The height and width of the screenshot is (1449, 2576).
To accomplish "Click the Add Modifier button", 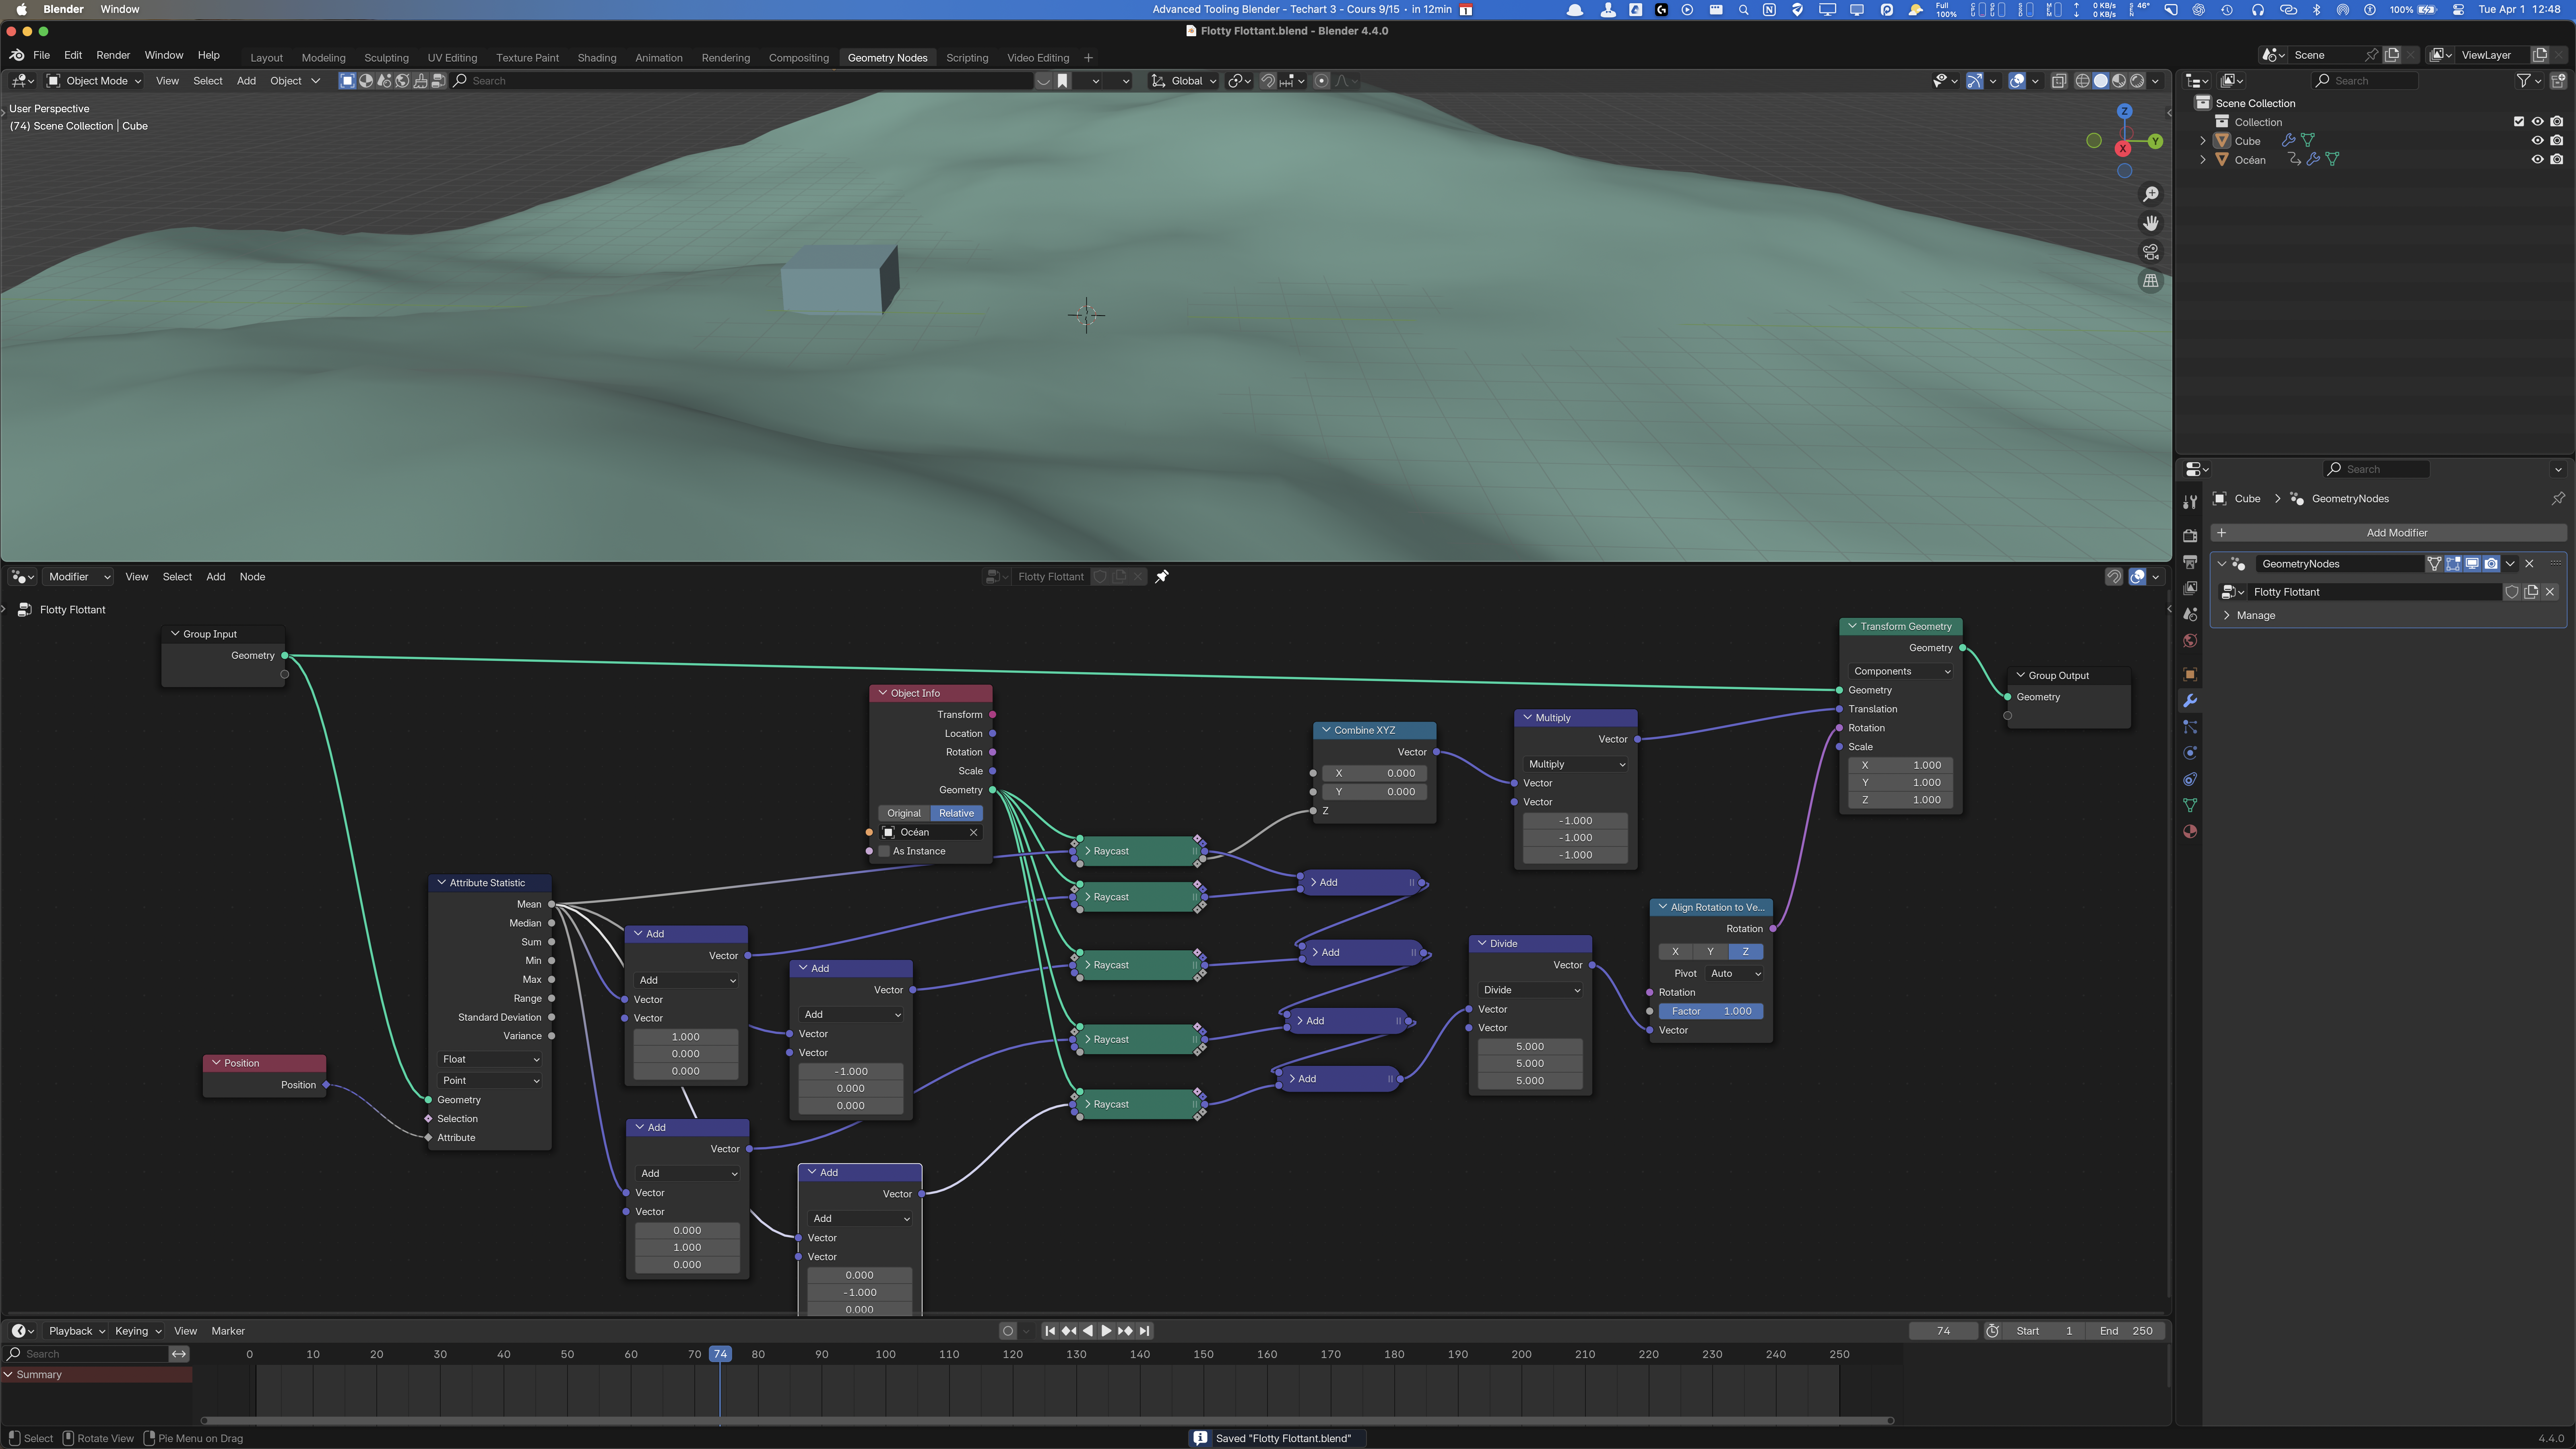I will 2388,533.
